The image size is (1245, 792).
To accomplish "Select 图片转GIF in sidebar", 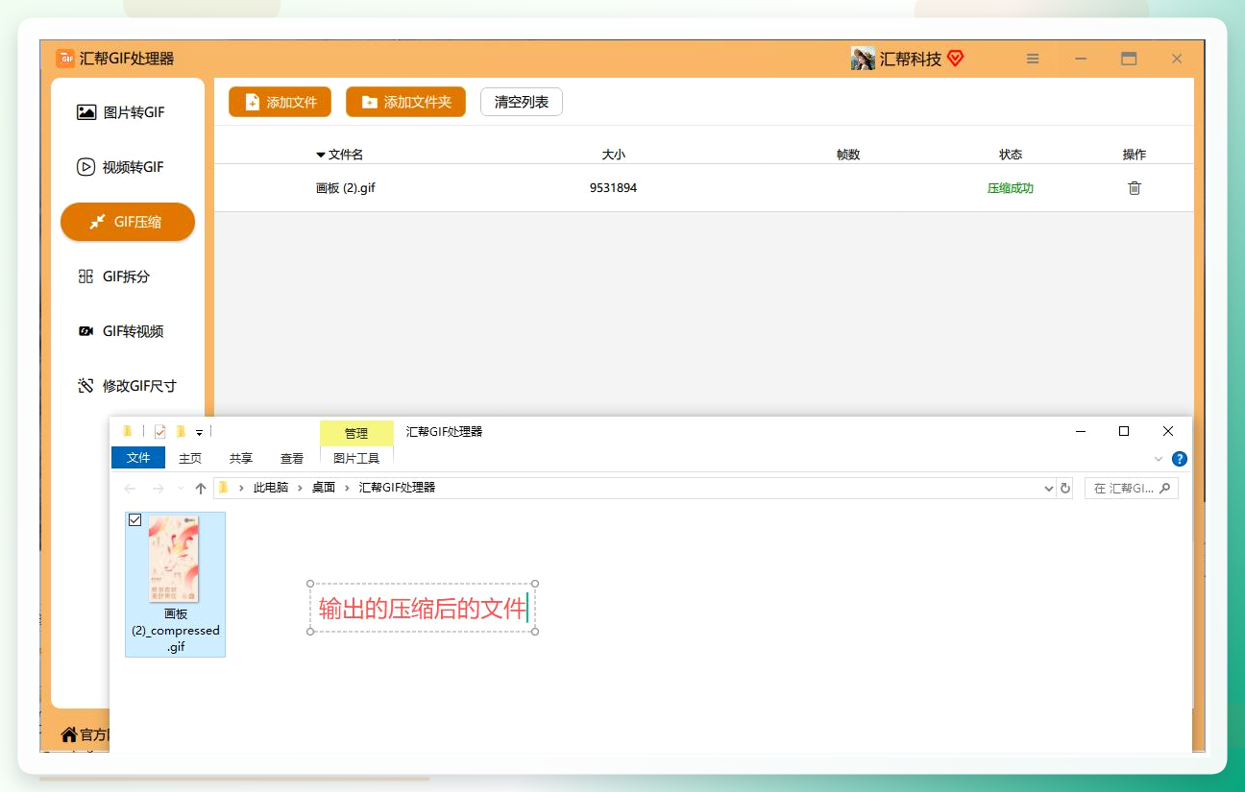I will pyautogui.click(x=128, y=112).
